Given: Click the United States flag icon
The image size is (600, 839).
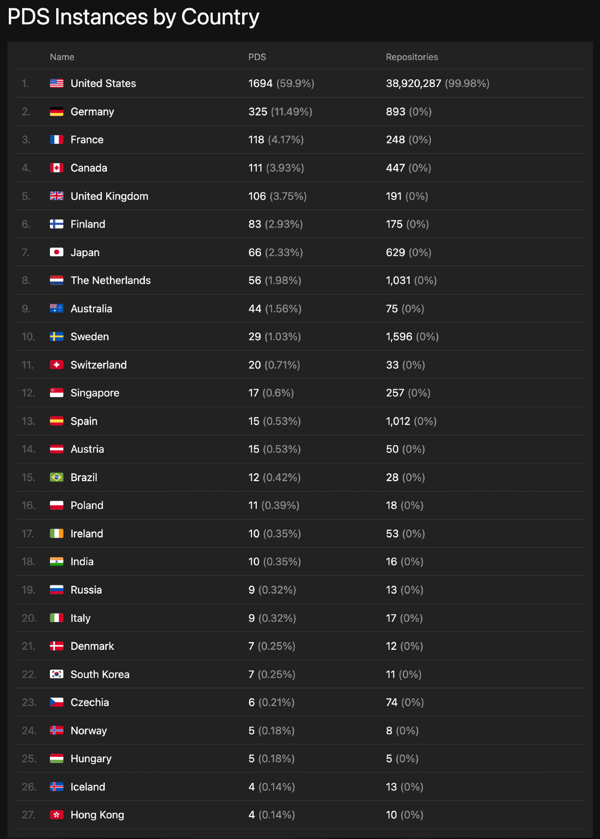Looking at the screenshot, I should pyautogui.click(x=57, y=83).
